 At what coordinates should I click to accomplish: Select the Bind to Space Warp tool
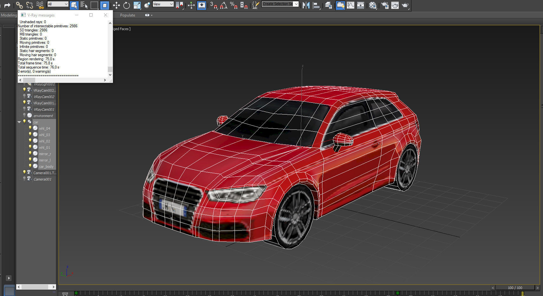[40, 5]
